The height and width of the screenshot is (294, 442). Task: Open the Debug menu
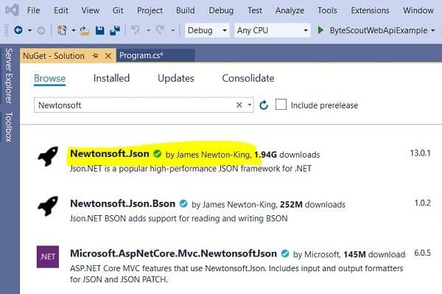221,10
